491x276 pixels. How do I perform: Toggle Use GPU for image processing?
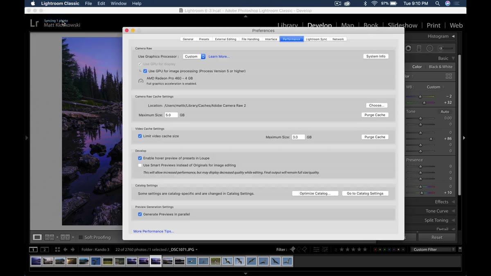145,71
